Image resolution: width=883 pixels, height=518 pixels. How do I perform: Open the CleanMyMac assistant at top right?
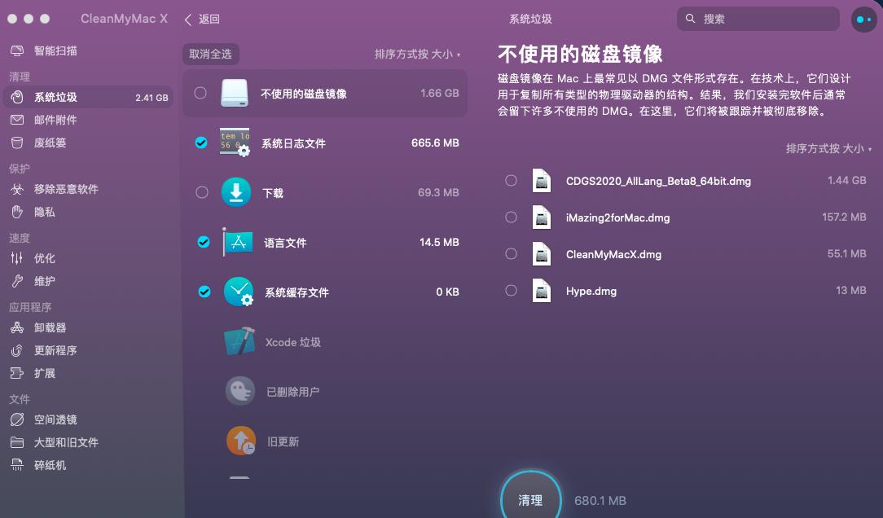click(x=863, y=19)
